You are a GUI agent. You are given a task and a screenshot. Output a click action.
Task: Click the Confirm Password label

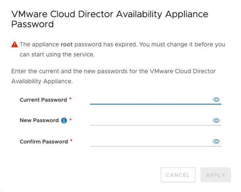(x=44, y=142)
